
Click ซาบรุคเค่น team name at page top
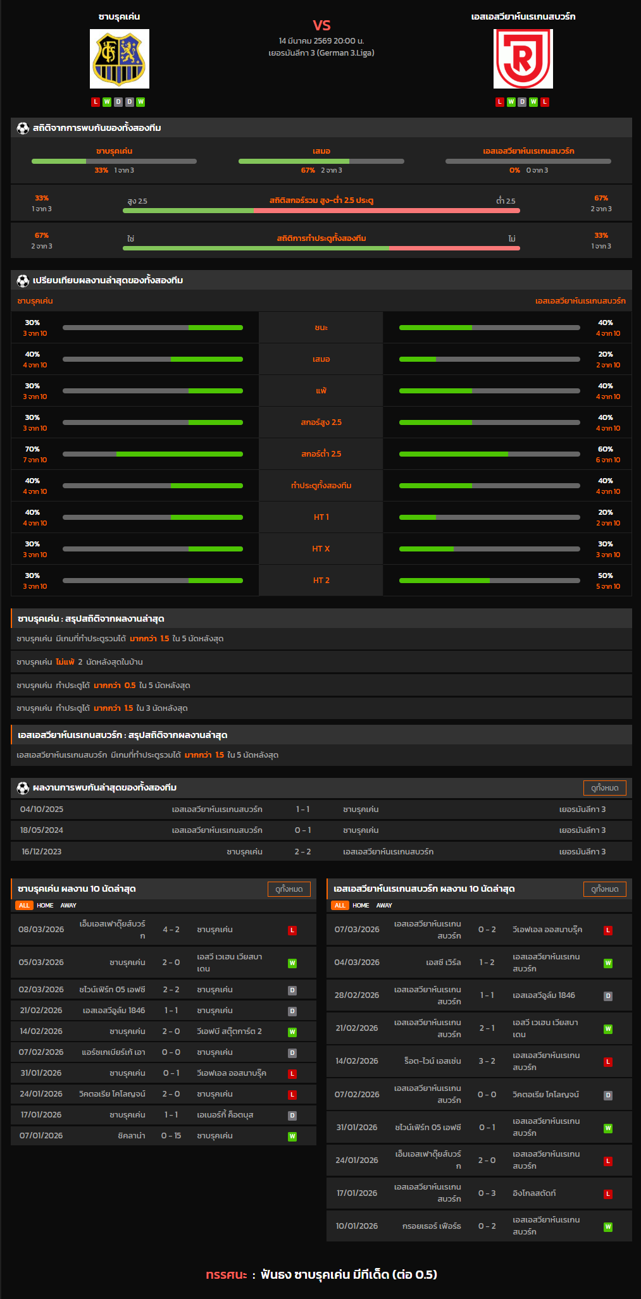point(120,16)
